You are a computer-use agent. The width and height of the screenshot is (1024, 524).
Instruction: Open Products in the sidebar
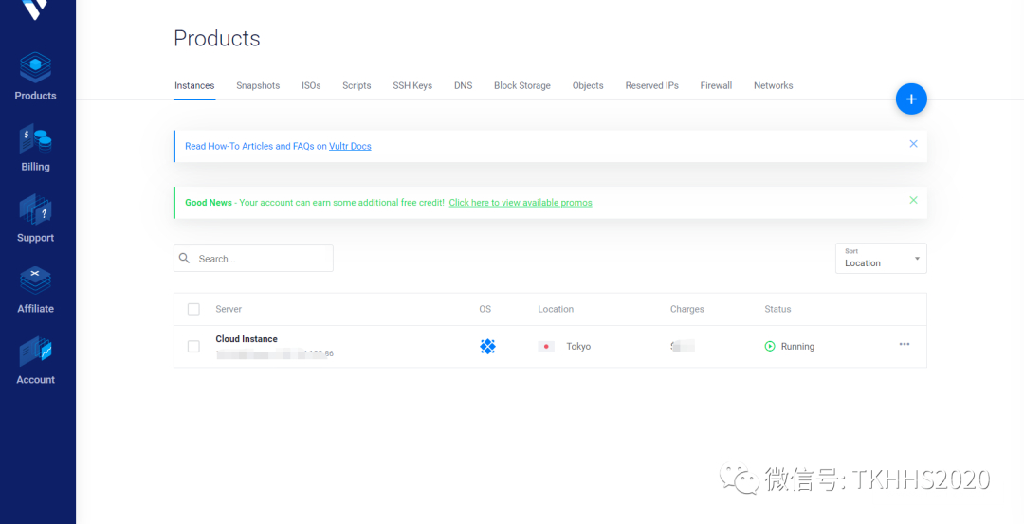pos(35,76)
